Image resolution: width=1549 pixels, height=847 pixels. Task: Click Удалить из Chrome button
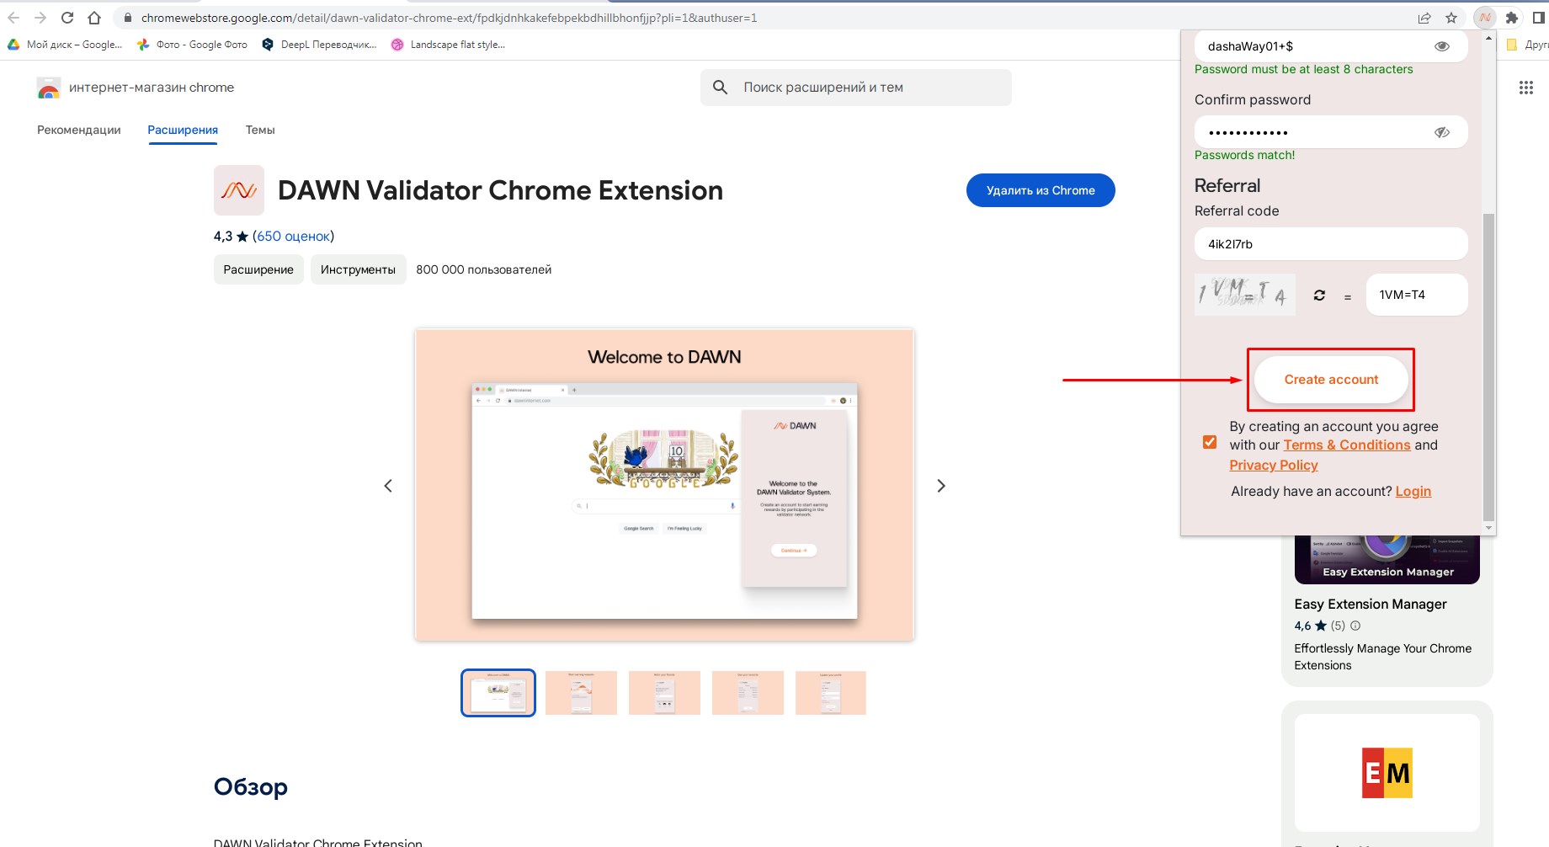click(1041, 190)
